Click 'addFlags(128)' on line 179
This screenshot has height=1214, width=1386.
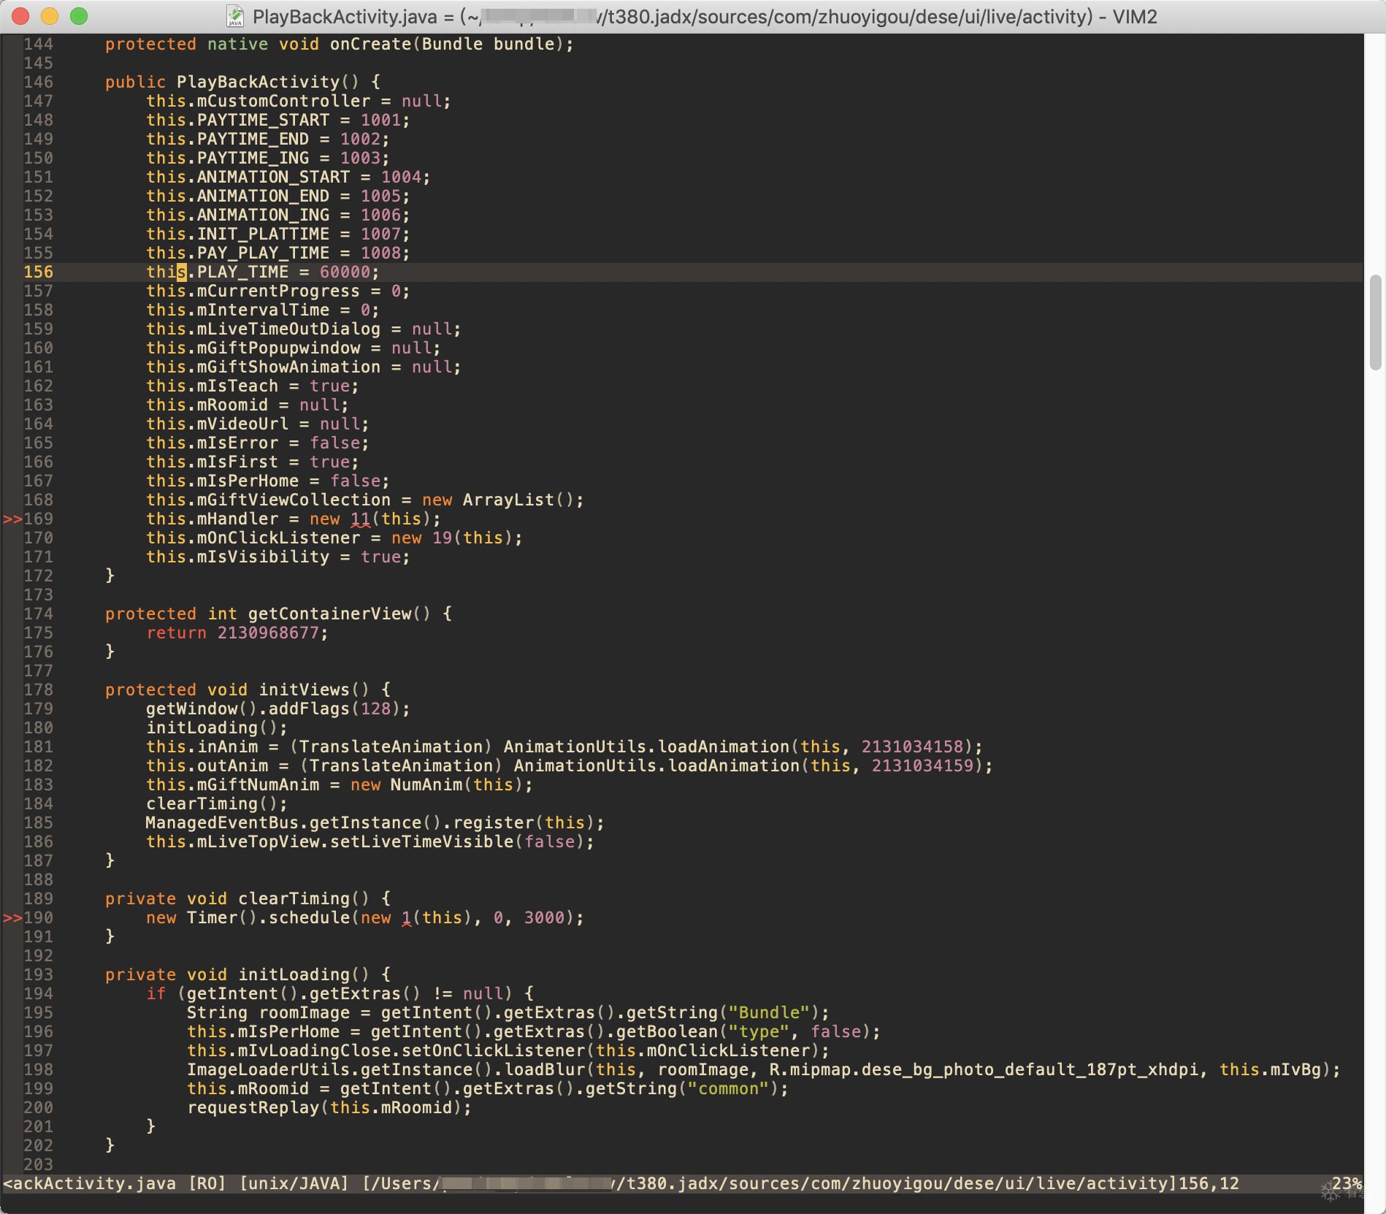point(334,709)
